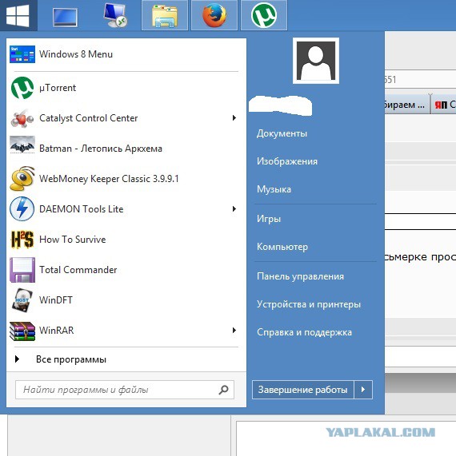Open the desktop monitor taskbar icon
456x456 pixels.
(x=65, y=17)
